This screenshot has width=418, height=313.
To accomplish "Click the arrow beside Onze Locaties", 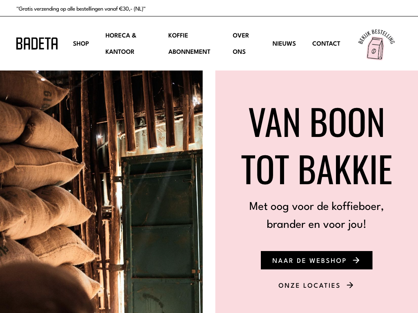I will [x=350, y=285].
